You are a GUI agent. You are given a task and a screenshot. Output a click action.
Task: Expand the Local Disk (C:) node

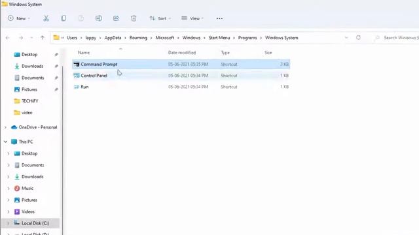click(x=9, y=223)
